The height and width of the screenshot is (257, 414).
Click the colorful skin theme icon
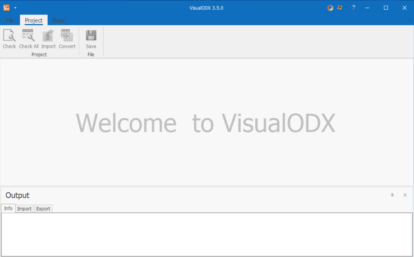point(330,8)
